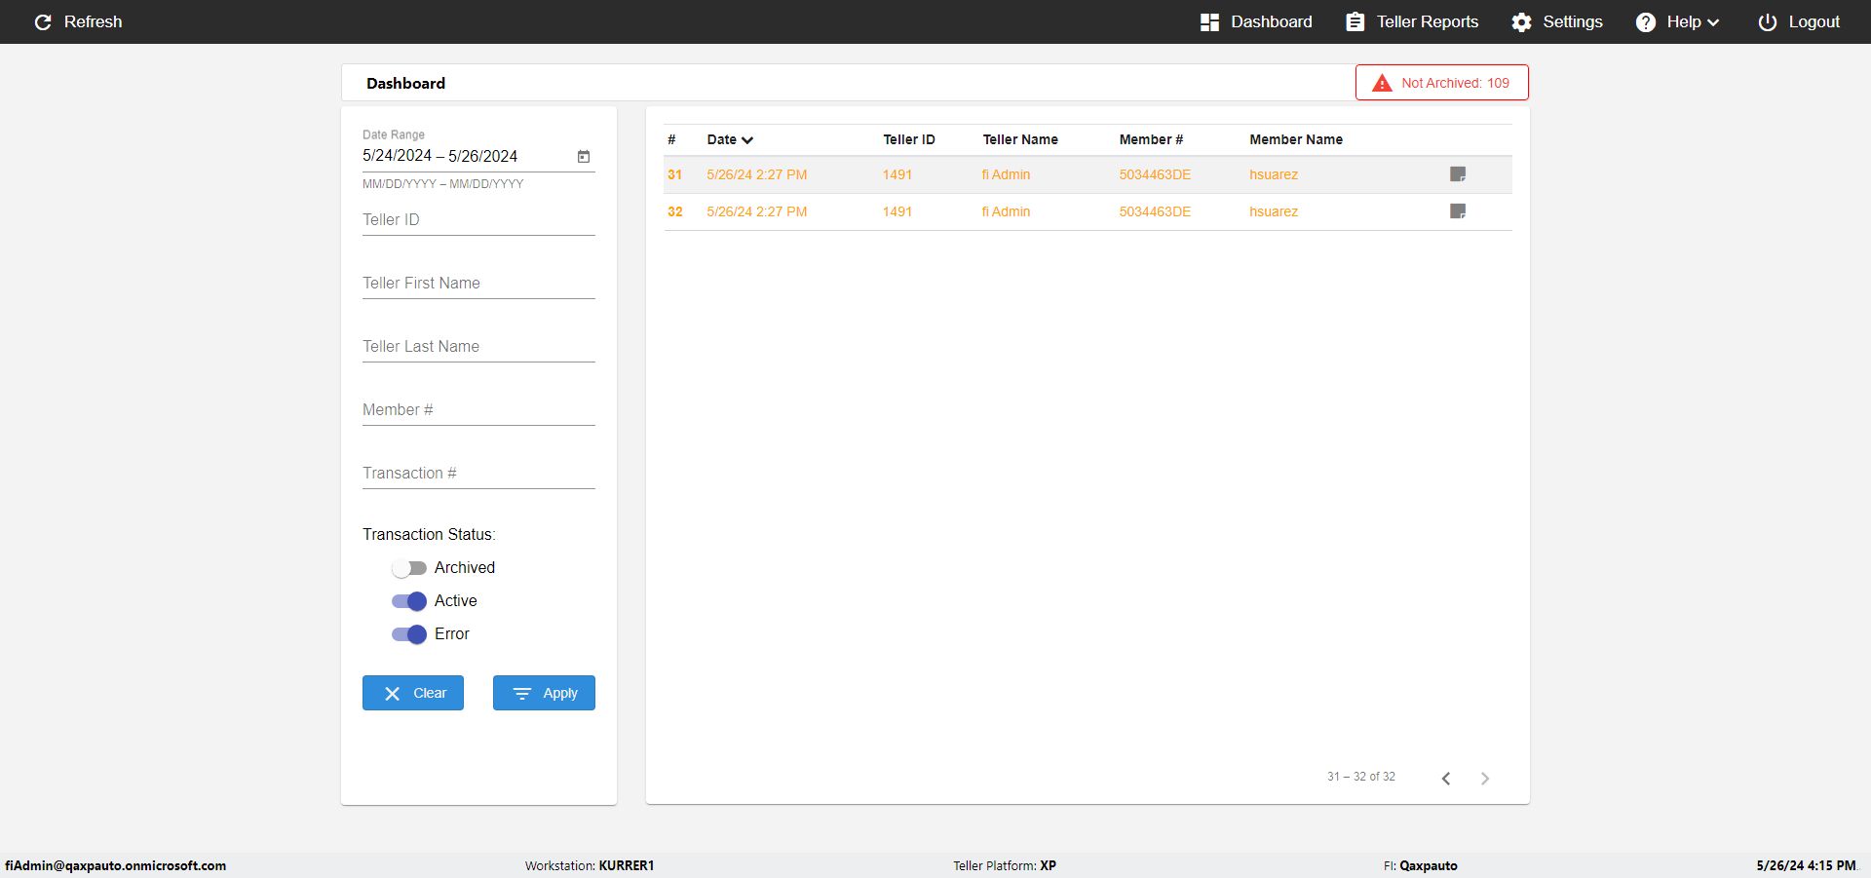
Task: Click the date 5/26/24 2:27 PM in row 31
Action: coord(757,174)
